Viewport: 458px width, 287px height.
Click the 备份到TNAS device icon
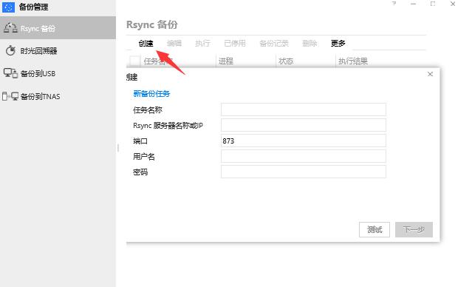pos(10,96)
